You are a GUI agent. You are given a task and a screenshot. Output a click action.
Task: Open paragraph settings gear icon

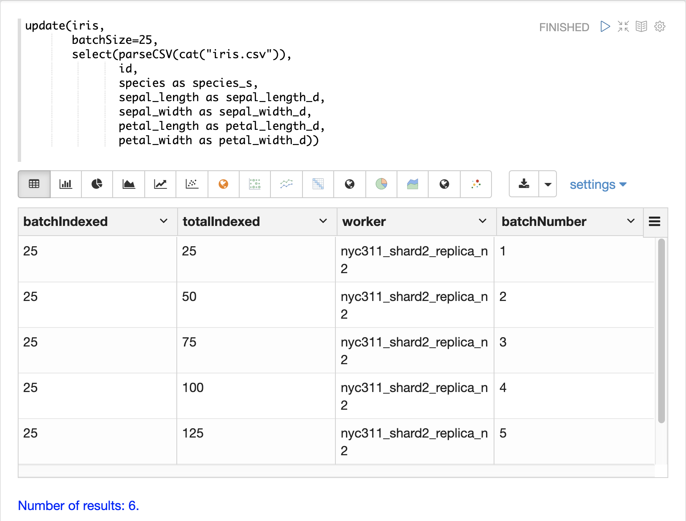pyautogui.click(x=660, y=27)
